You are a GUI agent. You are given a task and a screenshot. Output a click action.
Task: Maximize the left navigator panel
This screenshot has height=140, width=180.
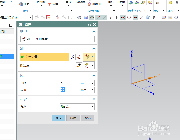(x=11, y=25)
